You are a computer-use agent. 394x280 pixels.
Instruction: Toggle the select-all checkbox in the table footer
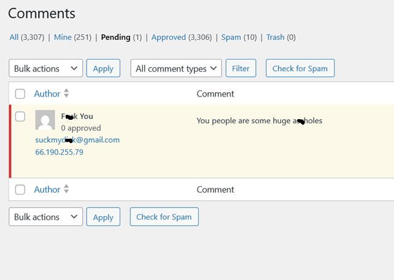point(20,190)
